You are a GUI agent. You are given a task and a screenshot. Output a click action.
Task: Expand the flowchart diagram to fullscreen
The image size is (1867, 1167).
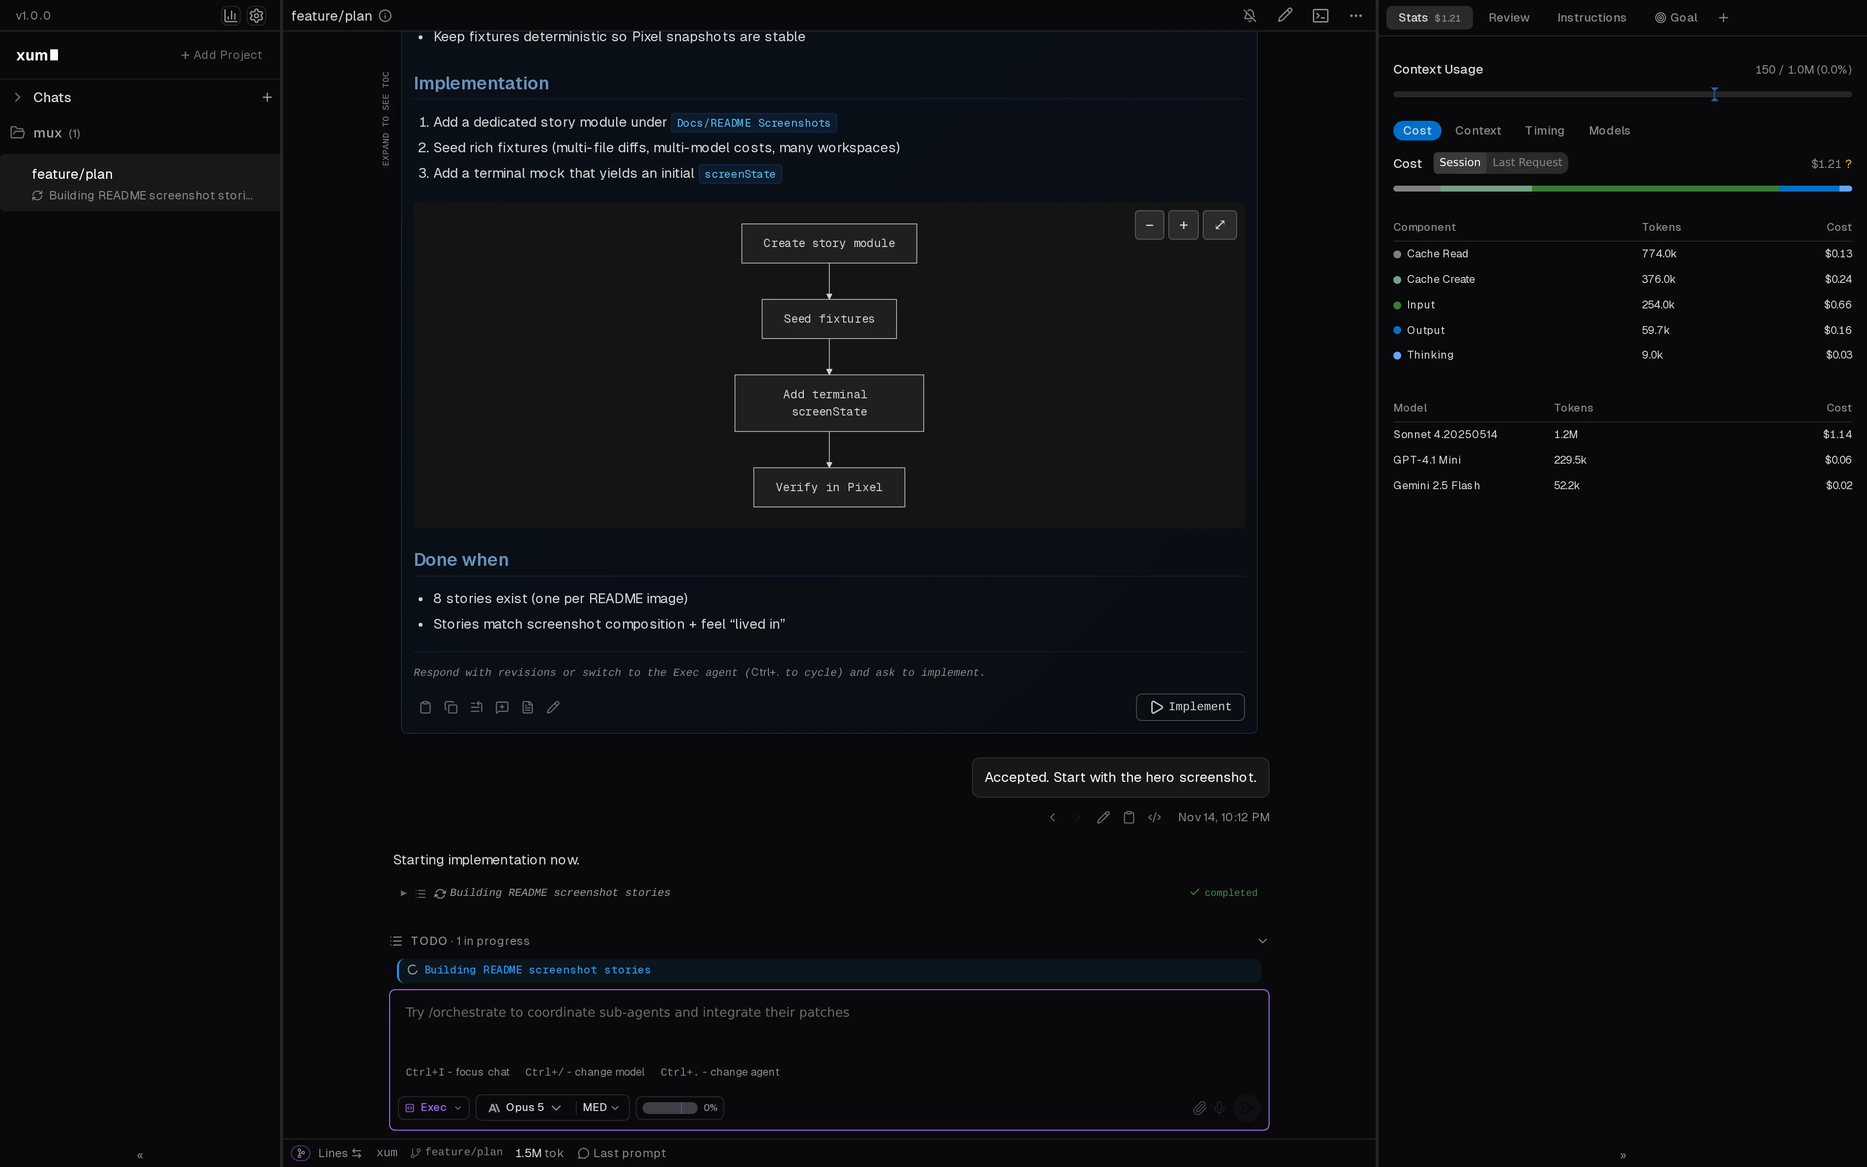(x=1220, y=225)
